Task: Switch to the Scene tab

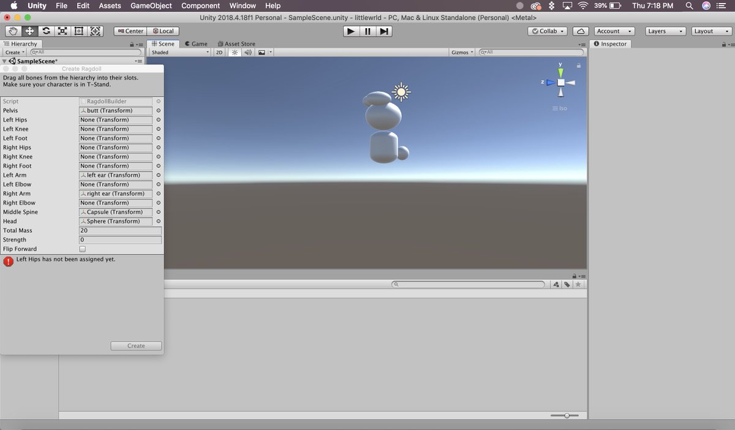Action: point(163,44)
